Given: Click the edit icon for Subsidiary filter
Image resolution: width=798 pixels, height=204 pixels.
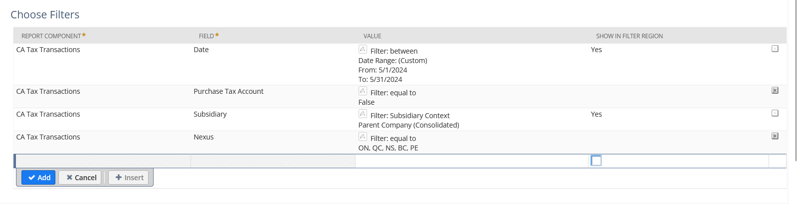Looking at the screenshot, I should click(x=363, y=114).
